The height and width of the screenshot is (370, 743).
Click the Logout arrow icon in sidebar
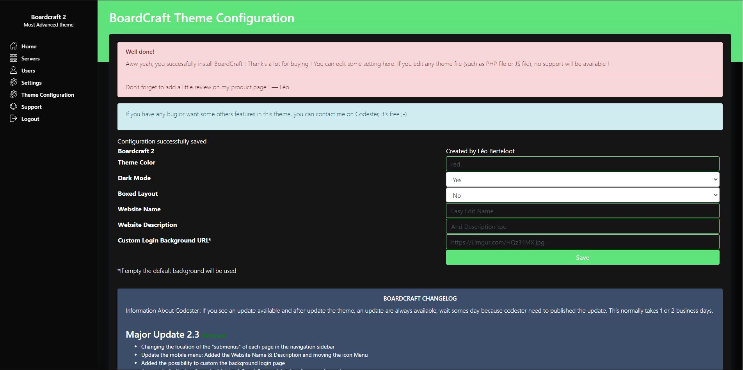(13, 119)
